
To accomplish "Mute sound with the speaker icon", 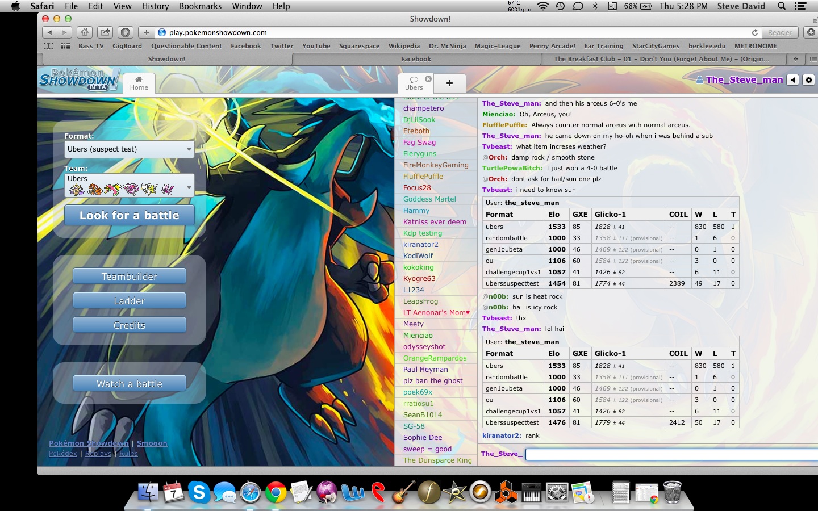I will pyautogui.click(x=793, y=80).
